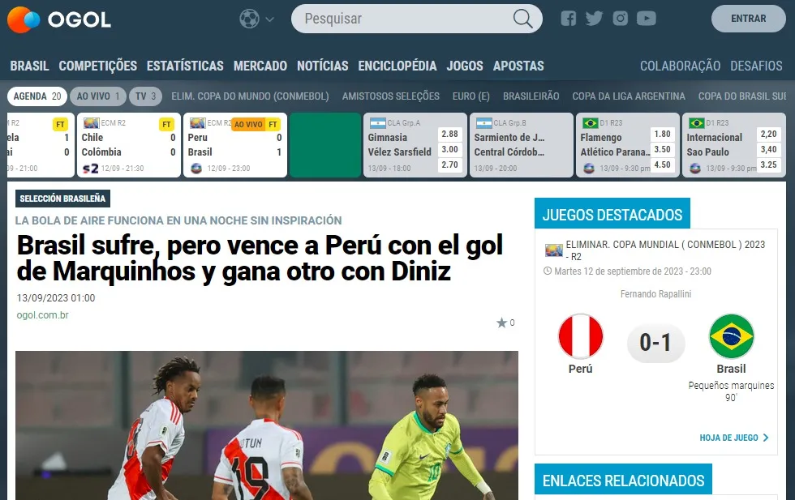Click the Brasil flag in Juegos Destacados
This screenshot has height=500, width=795.
point(731,336)
